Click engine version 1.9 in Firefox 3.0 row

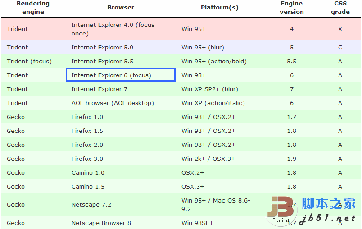tap(292, 159)
